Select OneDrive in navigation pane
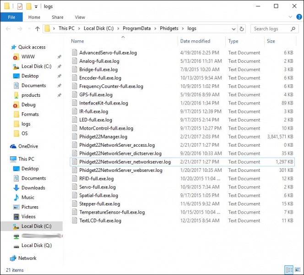This screenshot has width=304, height=275. 28,146
